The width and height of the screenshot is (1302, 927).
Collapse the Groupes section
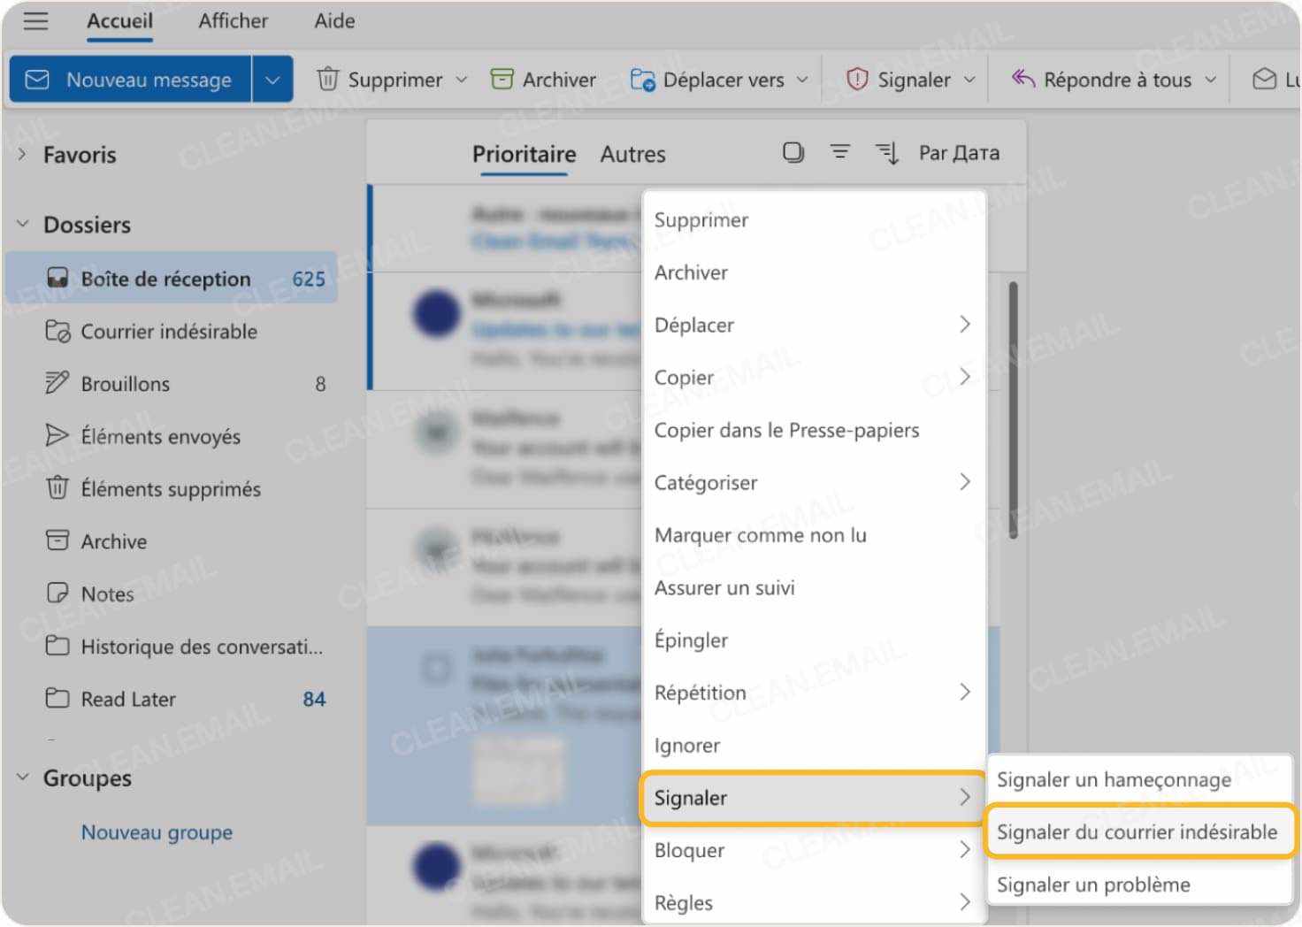point(23,778)
